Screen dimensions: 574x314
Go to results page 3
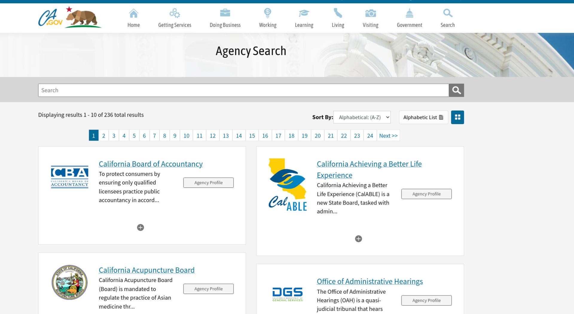(x=114, y=135)
